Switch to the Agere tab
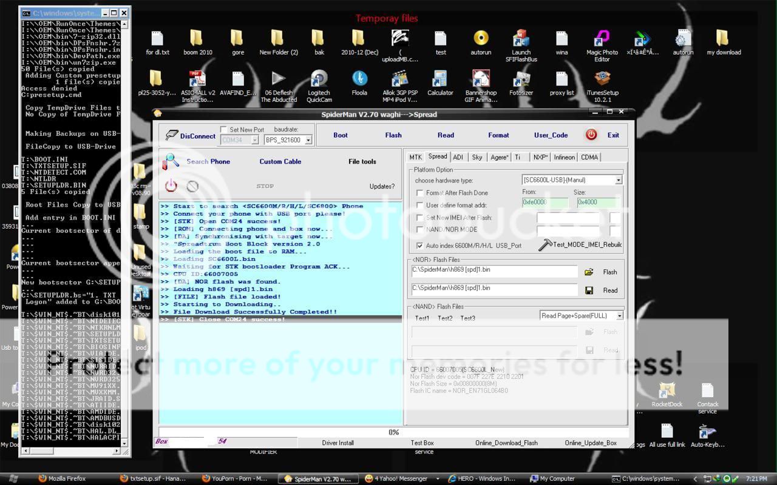Viewport: 777px width, 485px height. (500, 157)
